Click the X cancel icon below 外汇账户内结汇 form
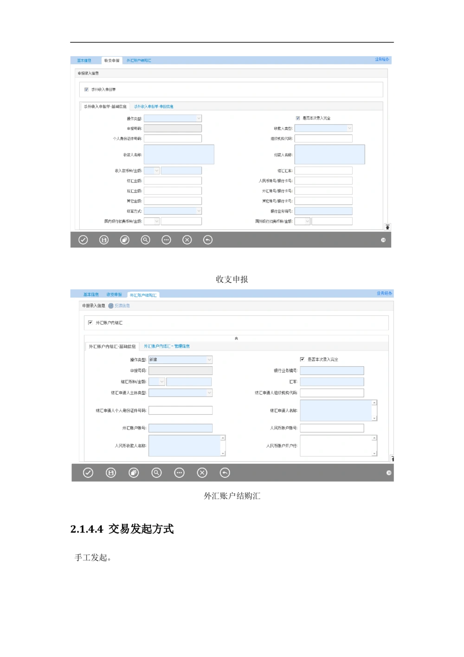464x657 pixels. pyautogui.click(x=202, y=473)
